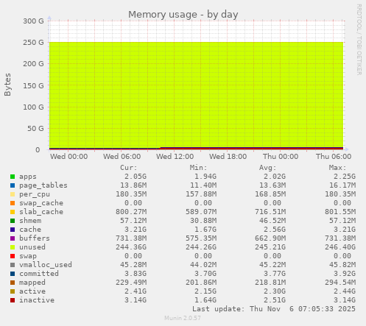This screenshot has width=366, height=326.
Task: Click the Max: column header
Action: coord(337,168)
